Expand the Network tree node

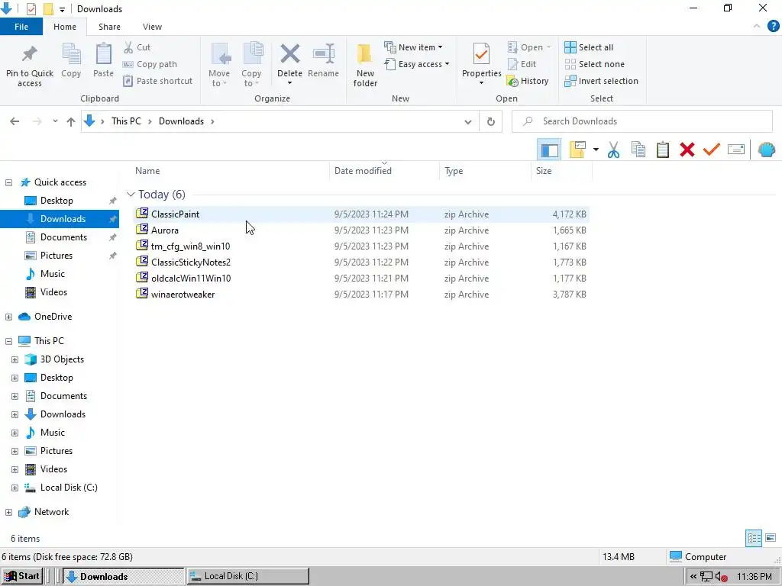coord(8,512)
